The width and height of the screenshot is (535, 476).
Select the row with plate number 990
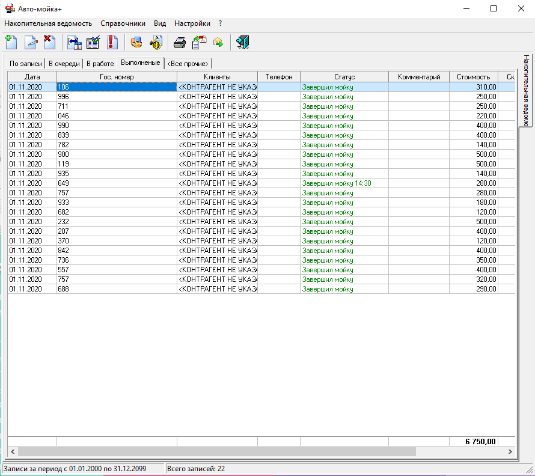point(261,126)
